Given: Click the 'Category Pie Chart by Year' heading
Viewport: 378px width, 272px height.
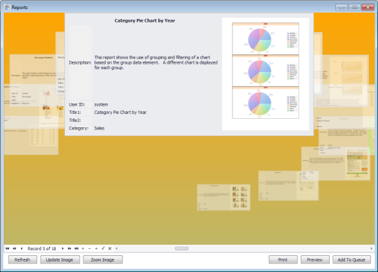Looking at the screenshot, I should (145, 21).
